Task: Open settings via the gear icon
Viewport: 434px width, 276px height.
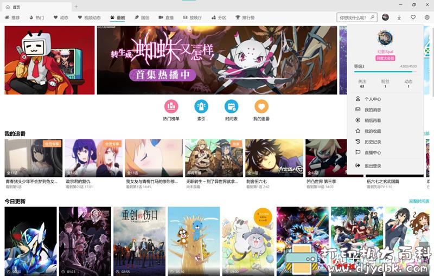Action: 427,17
